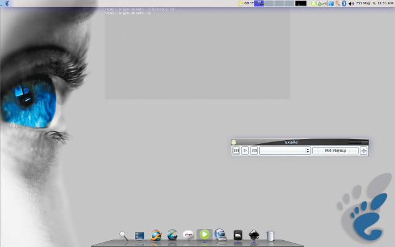Click the Exaile tray icon in panel

(x=314, y=3)
